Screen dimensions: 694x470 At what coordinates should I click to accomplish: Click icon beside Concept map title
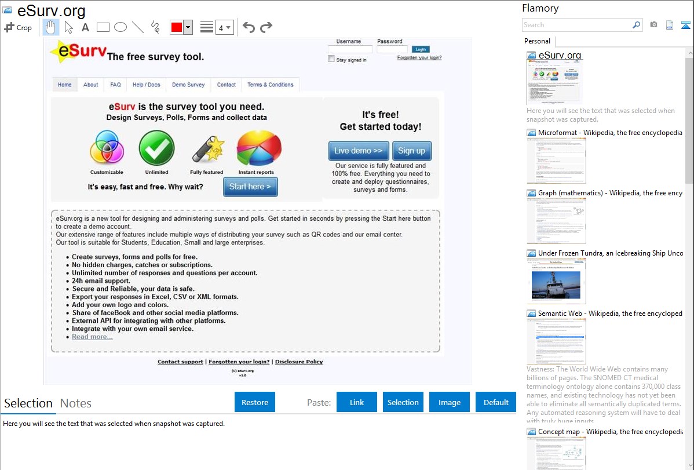point(531,432)
